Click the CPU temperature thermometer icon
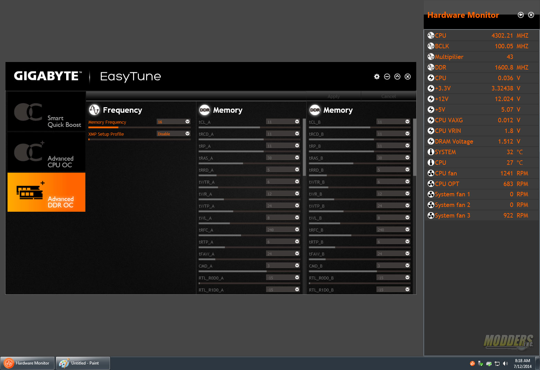 pyautogui.click(x=431, y=162)
